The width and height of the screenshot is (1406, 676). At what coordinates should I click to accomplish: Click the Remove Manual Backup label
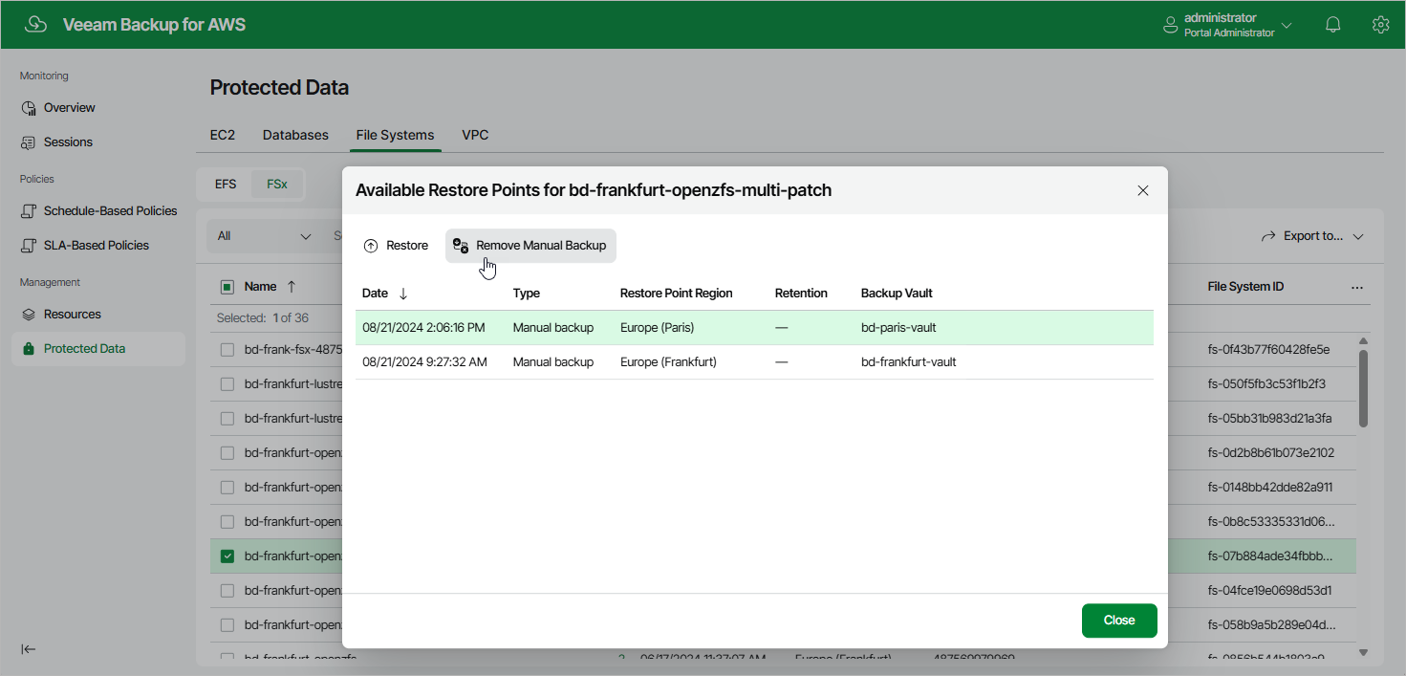coord(541,246)
